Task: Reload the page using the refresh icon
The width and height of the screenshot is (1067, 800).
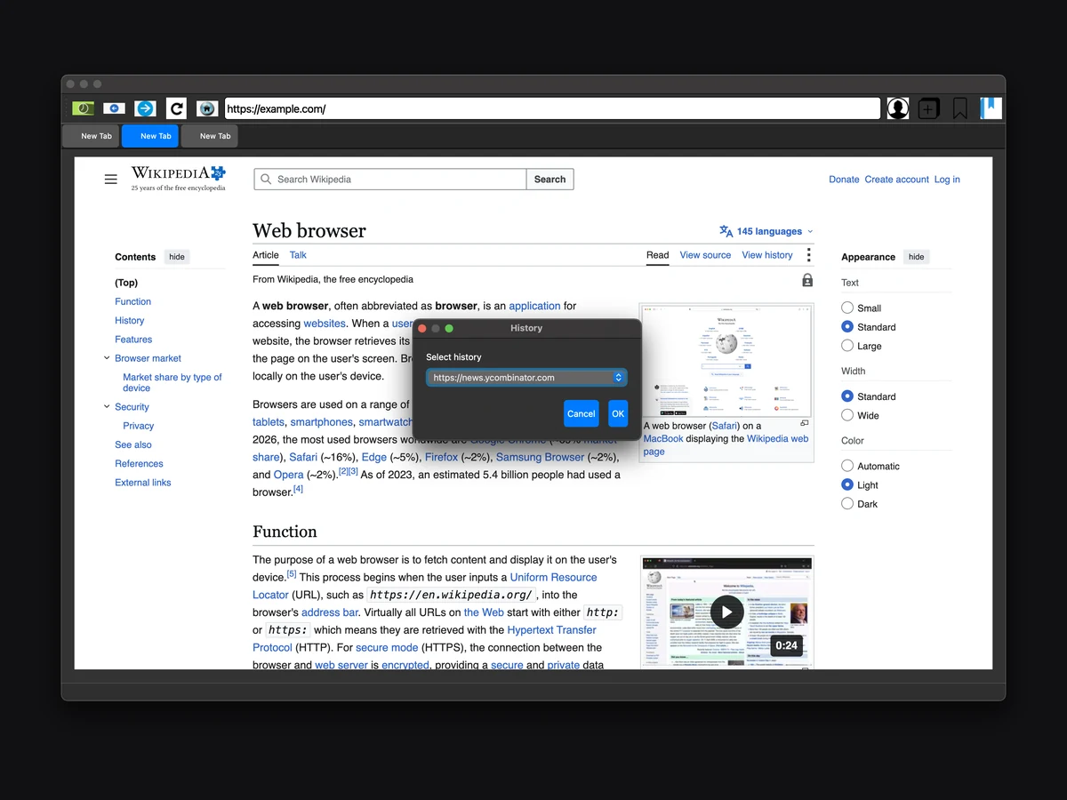Action: 176,108
